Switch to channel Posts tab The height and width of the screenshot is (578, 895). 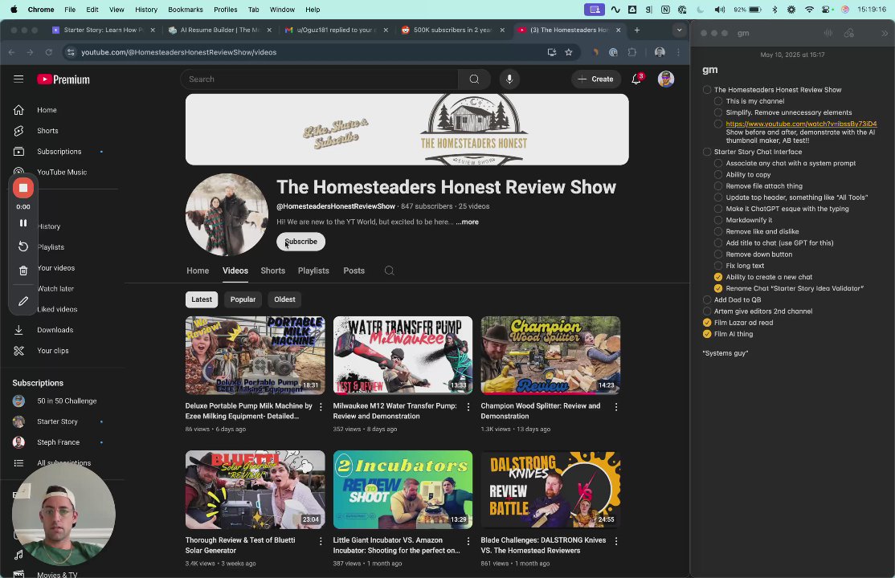tap(354, 271)
